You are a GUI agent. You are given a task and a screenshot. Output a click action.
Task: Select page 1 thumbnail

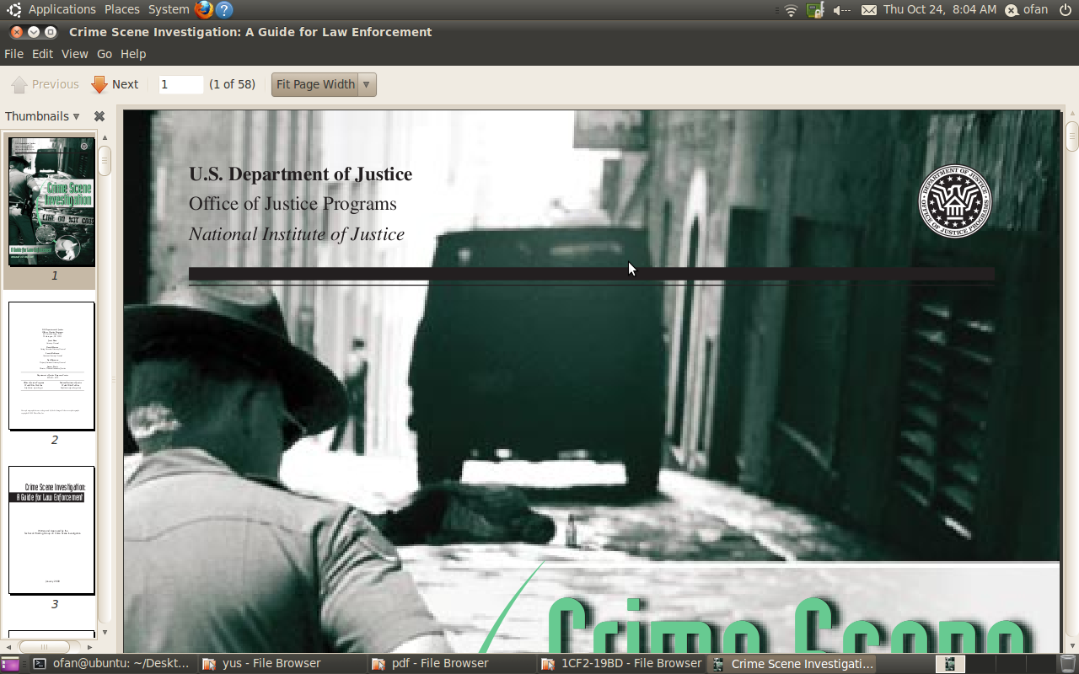51,202
